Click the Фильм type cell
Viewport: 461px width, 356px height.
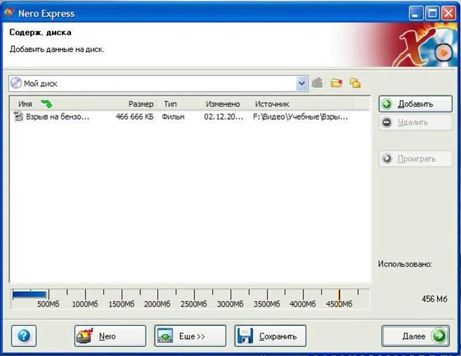[x=173, y=117]
